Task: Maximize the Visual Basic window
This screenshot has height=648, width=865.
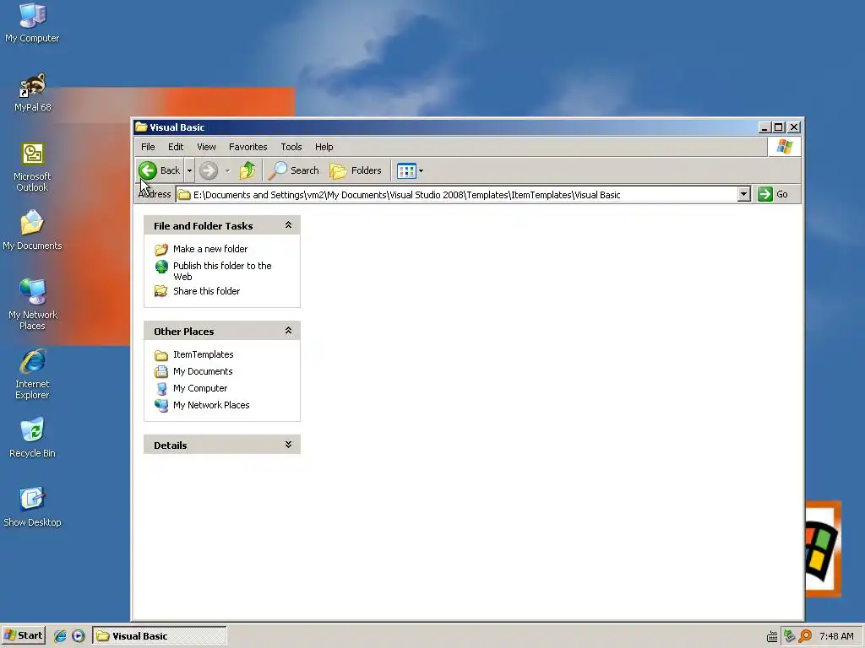Action: click(x=778, y=127)
